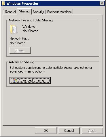106x137 pixels.
Task: Click the 'Not Shared' network path value
Action: pyautogui.click(x=17, y=43)
